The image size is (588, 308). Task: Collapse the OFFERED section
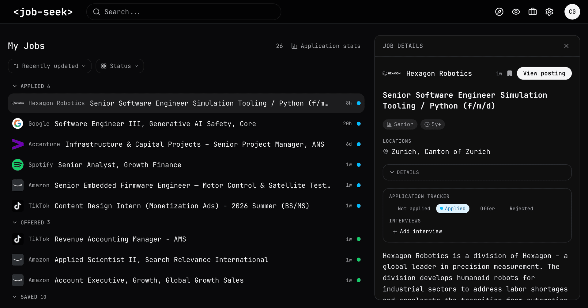[31, 222]
